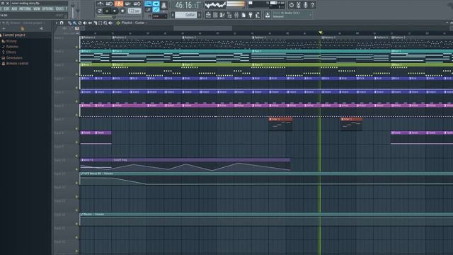
Task: Toggle the pattern/song mode switch
Action: (x=99, y=11)
